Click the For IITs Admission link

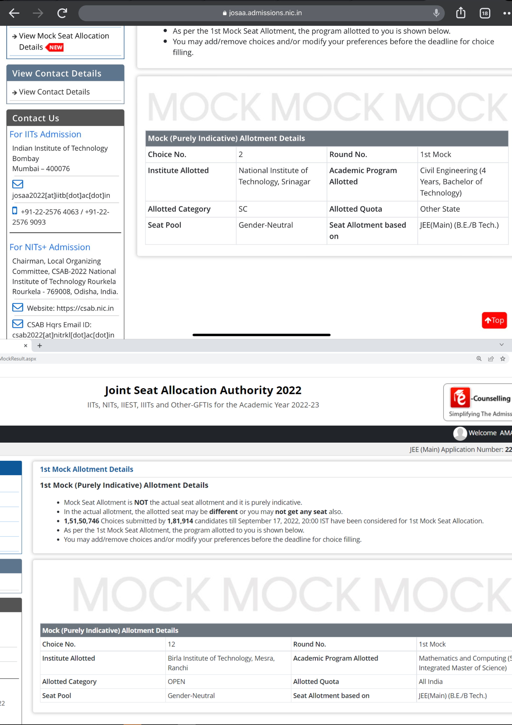point(45,134)
